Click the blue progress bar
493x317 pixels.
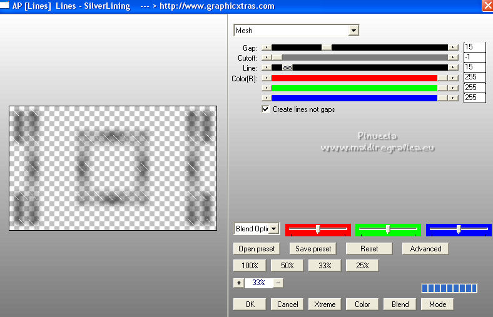[449, 288]
